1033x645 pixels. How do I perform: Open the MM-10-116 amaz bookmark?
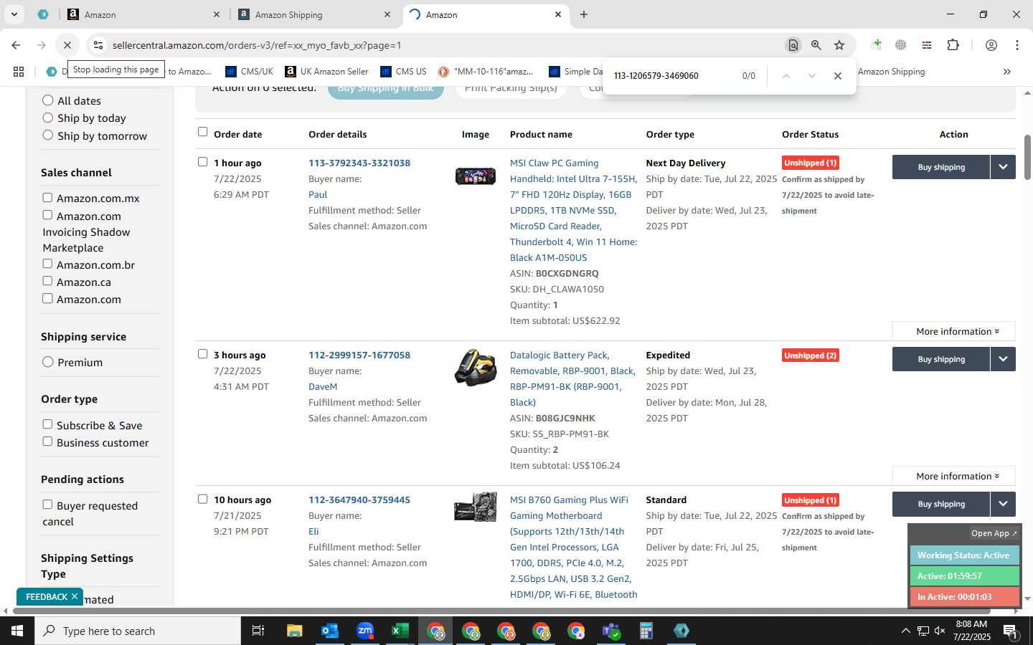point(486,72)
